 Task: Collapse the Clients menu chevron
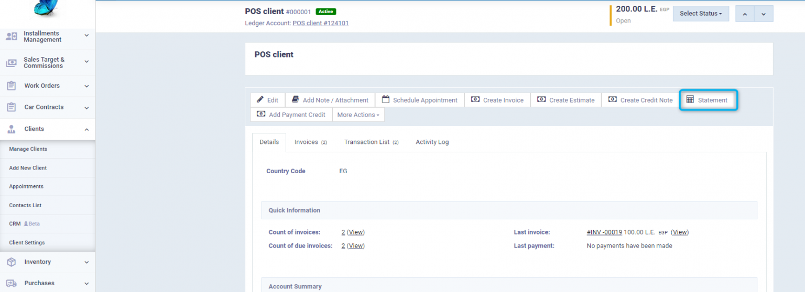[86, 129]
